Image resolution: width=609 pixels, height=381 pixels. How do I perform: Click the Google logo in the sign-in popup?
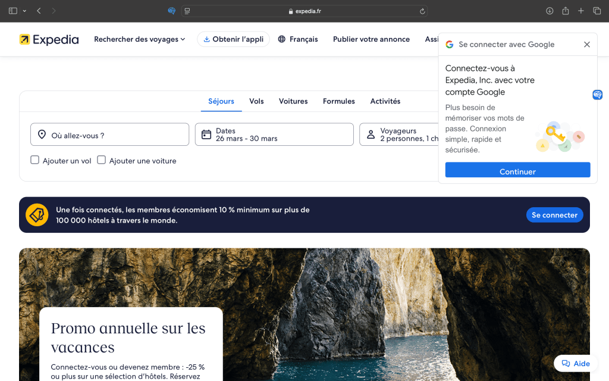click(x=450, y=44)
